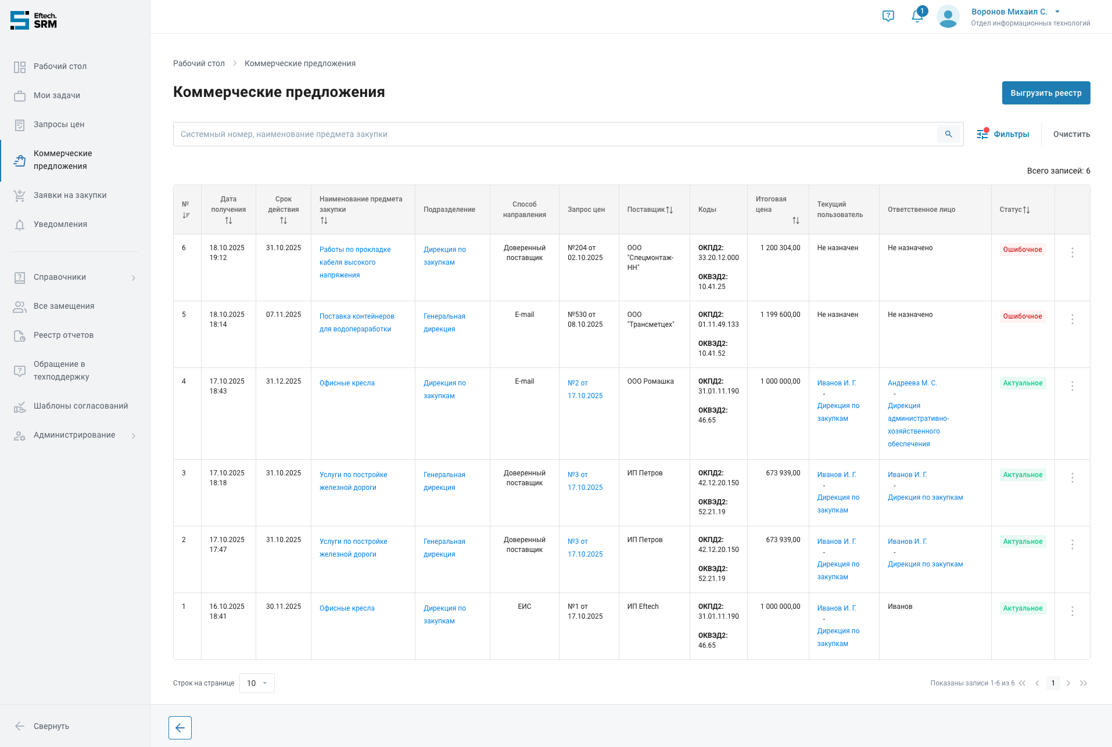Open the rows per page dropdown
The width and height of the screenshot is (1112, 747).
257,683
